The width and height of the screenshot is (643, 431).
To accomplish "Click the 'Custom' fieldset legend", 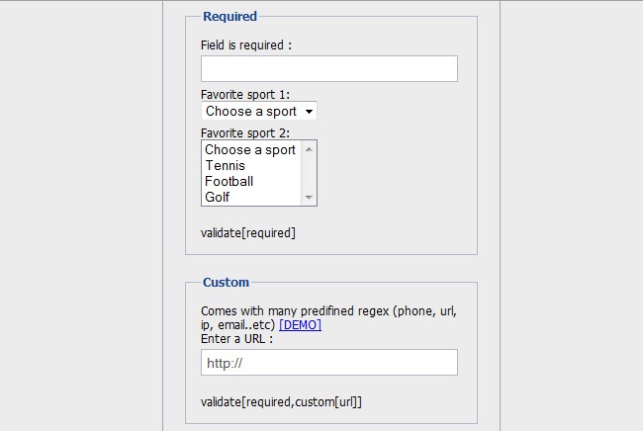I will (x=226, y=282).
